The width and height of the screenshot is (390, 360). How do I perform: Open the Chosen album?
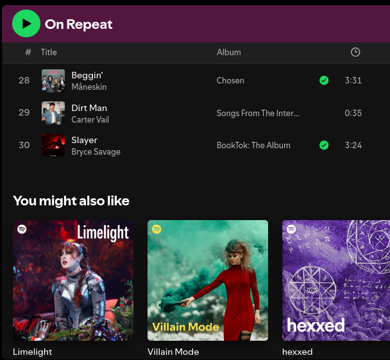(x=230, y=80)
